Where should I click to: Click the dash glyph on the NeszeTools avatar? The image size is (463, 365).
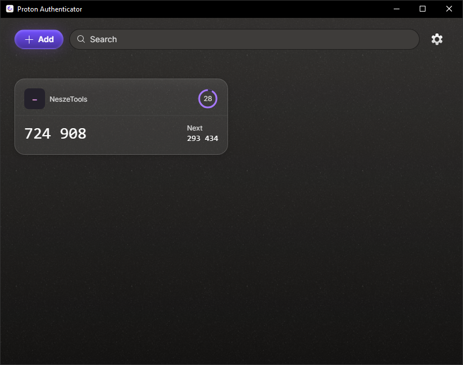coord(35,99)
